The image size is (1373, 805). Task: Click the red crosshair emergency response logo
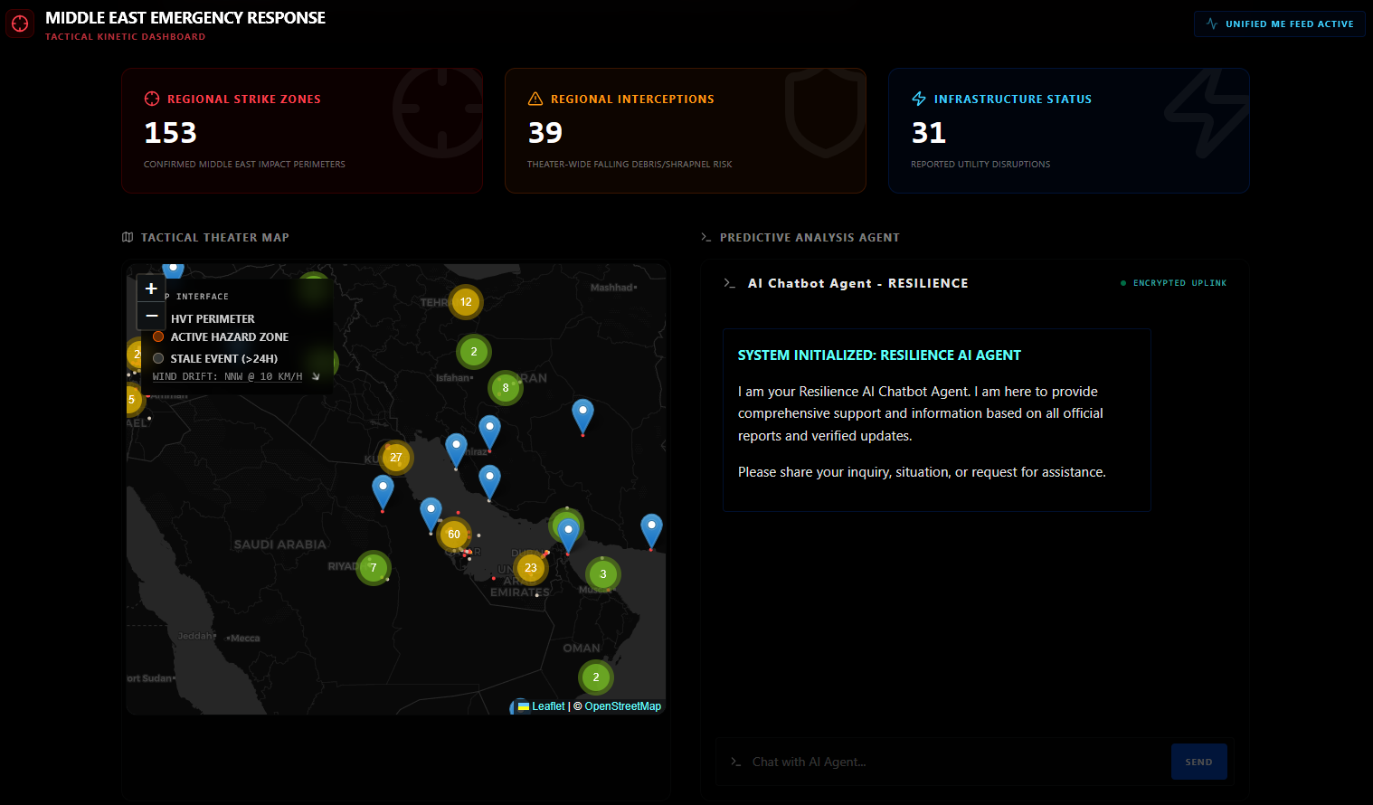tap(20, 23)
